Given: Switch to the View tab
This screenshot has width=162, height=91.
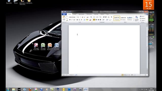Looking at the screenshot, I should point(107,14).
